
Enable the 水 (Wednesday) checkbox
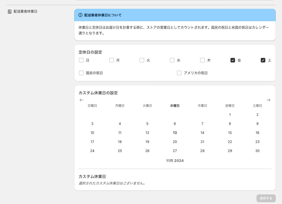(x=172, y=60)
